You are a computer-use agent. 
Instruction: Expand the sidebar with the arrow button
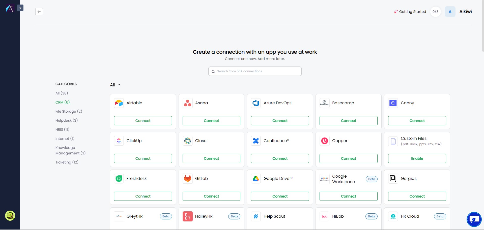coord(20,8)
